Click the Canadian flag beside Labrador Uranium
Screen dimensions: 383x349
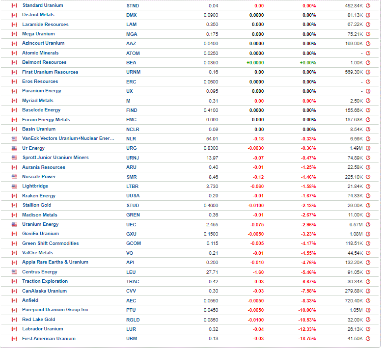14,329
